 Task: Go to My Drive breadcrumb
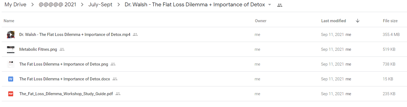[x=15, y=5]
